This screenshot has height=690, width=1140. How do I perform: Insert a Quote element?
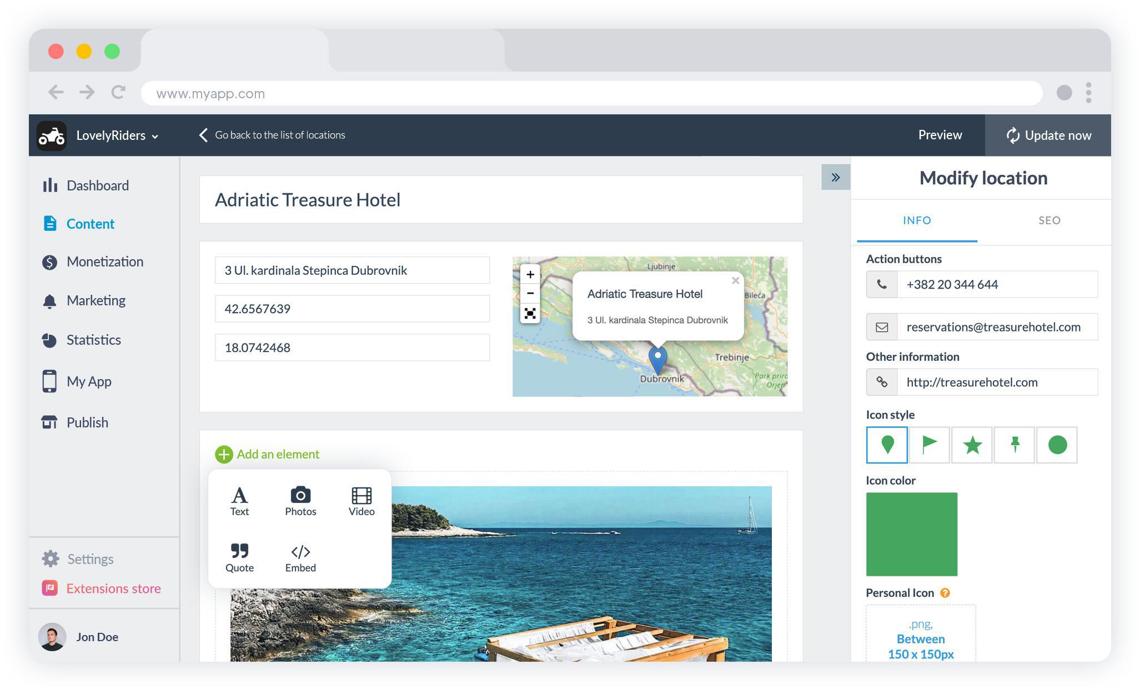tap(239, 557)
